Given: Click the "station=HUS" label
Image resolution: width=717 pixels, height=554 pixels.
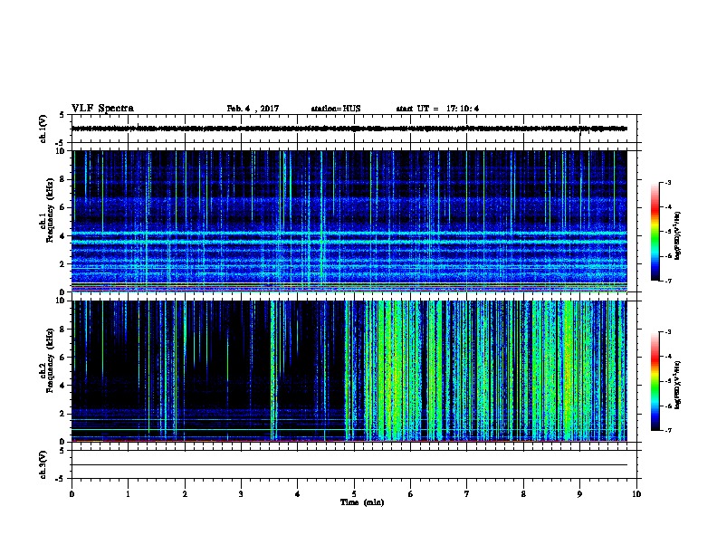Looking at the screenshot, I should pyautogui.click(x=336, y=109).
